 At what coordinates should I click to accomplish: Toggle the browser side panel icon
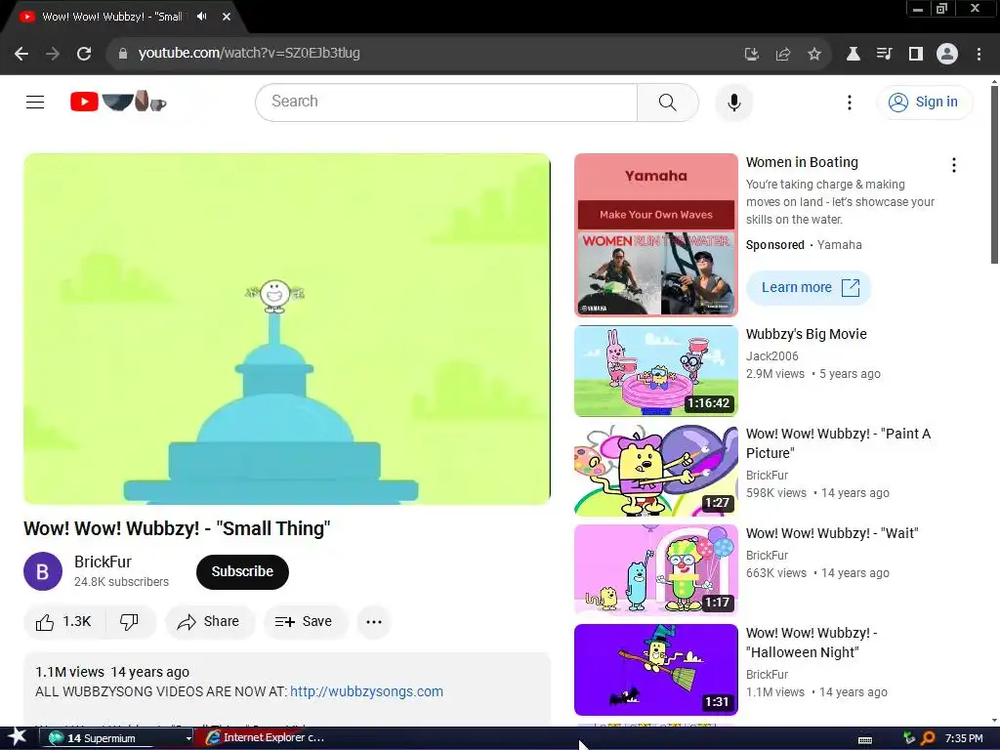(x=916, y=55)
